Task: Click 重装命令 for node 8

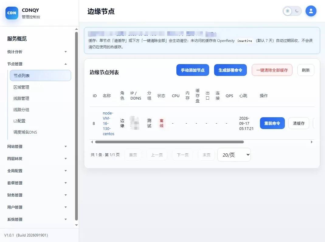Action: point(272,123)
